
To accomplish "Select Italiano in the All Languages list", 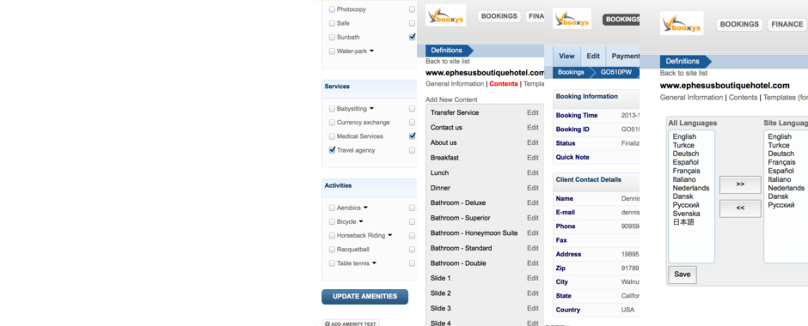I will point(684,179).
